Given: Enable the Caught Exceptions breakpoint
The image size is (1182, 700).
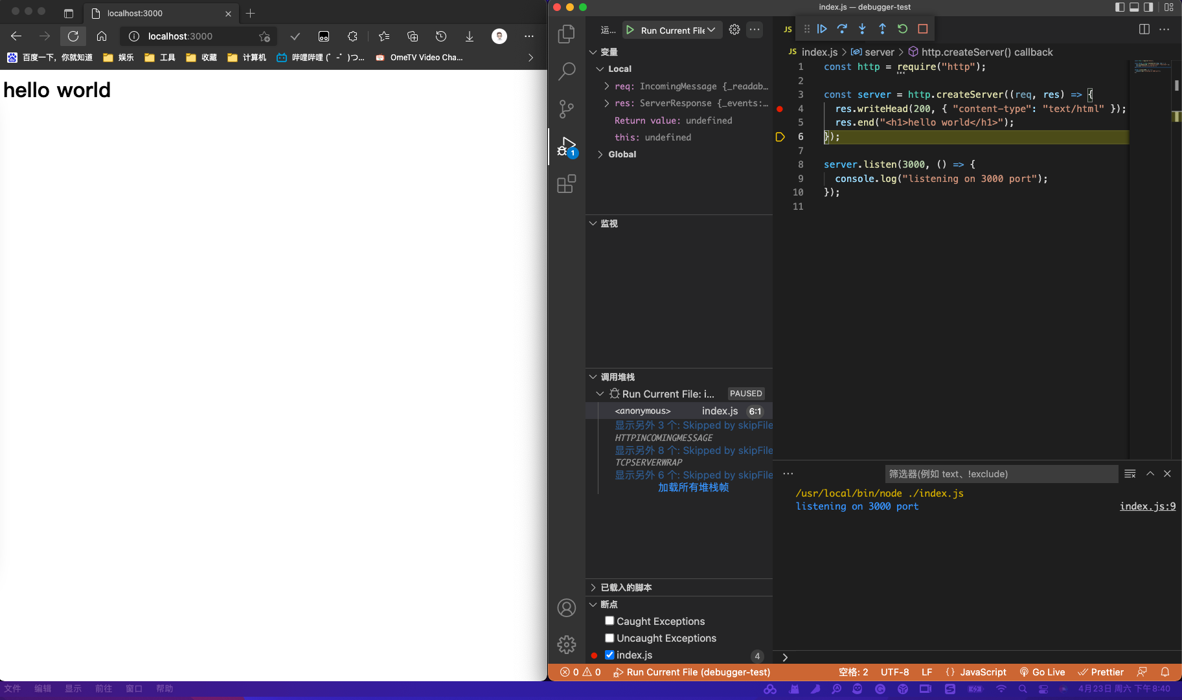Looking at the screenshot, I should (609, 621).
